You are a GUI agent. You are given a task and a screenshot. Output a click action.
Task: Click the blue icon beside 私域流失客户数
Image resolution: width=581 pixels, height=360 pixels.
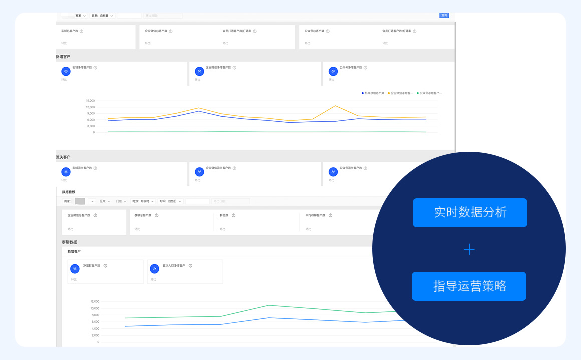tap(65, 172)
